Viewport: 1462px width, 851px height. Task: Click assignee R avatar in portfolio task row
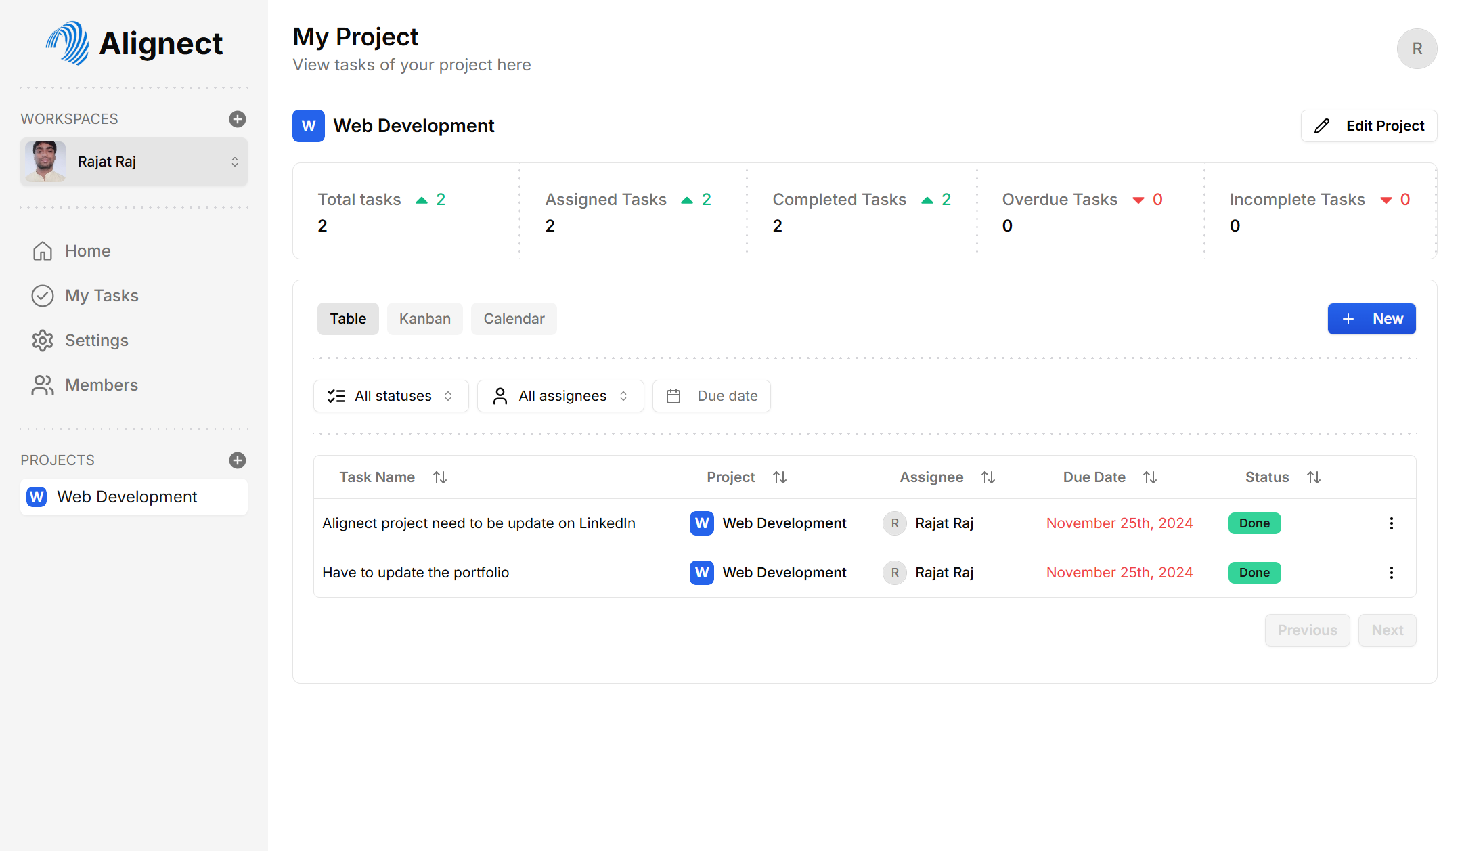point(895,573)
